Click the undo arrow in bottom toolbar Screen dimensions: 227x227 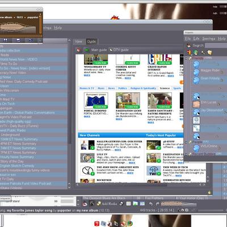tap(150, 204)
